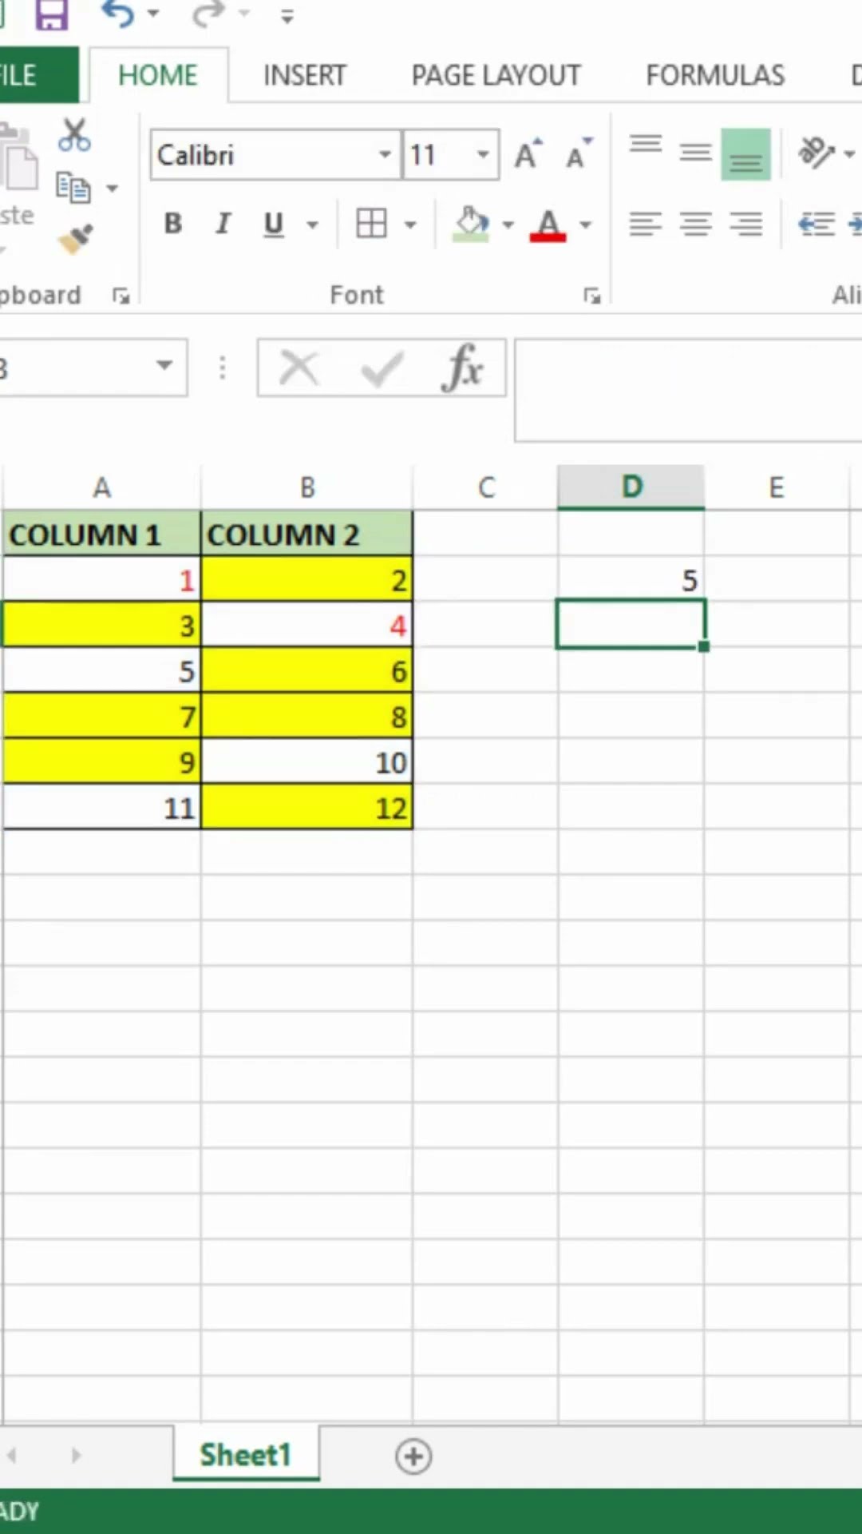Click the formula bar input field
This screenshot has height=1534, width=862.
tap(686, 390)
